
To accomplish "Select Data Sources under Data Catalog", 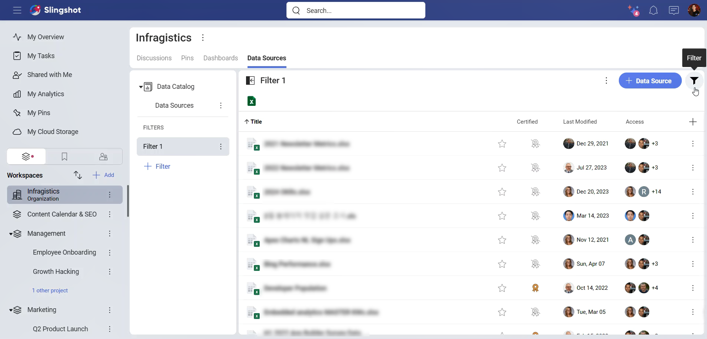I will 175,105.
